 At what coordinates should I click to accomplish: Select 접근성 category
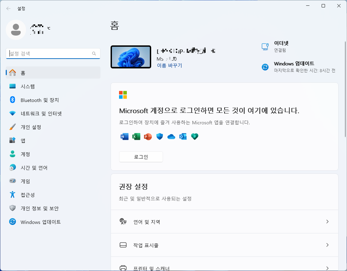53,195
